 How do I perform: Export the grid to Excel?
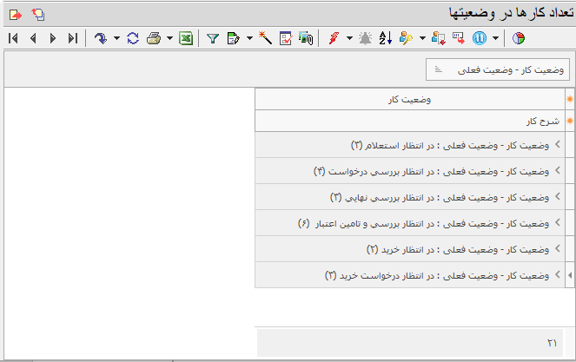(185, 38)
